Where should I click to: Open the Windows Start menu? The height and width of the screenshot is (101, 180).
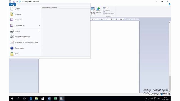[12, 98]
